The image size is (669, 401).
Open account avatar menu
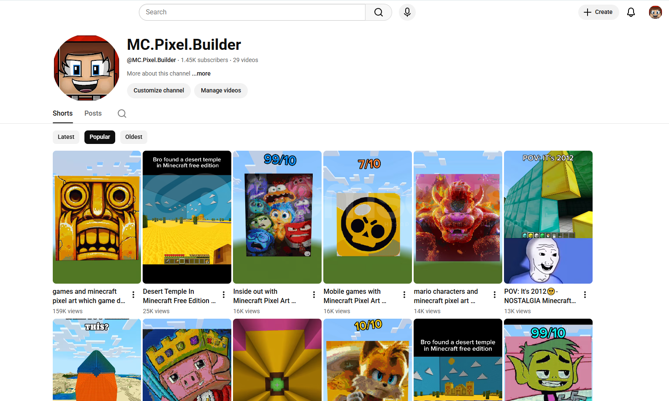(x=655, y=12)
